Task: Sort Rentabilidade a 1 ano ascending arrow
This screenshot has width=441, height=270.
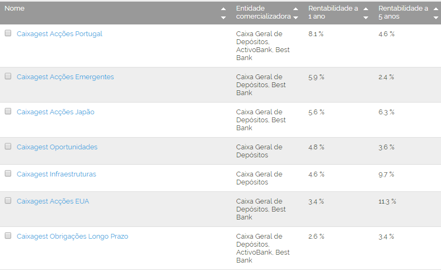Action: point(366,9)
